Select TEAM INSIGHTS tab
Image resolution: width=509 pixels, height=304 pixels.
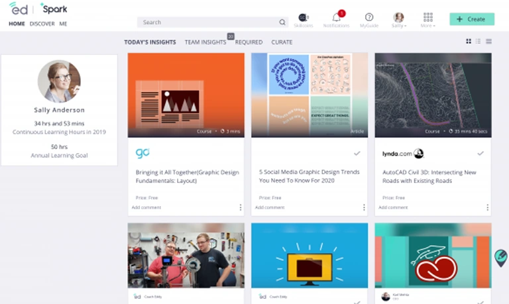(x=205, y=42)
